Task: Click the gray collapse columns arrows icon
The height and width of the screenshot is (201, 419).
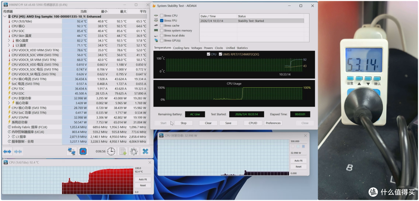Action: coord(18,152)
